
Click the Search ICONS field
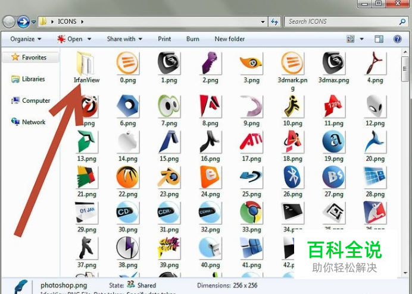[346, 21]
